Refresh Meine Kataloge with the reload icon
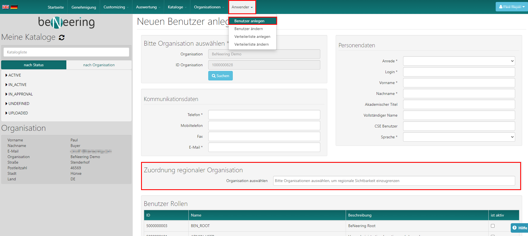This screenshot has width=528, height=236. 62,38
